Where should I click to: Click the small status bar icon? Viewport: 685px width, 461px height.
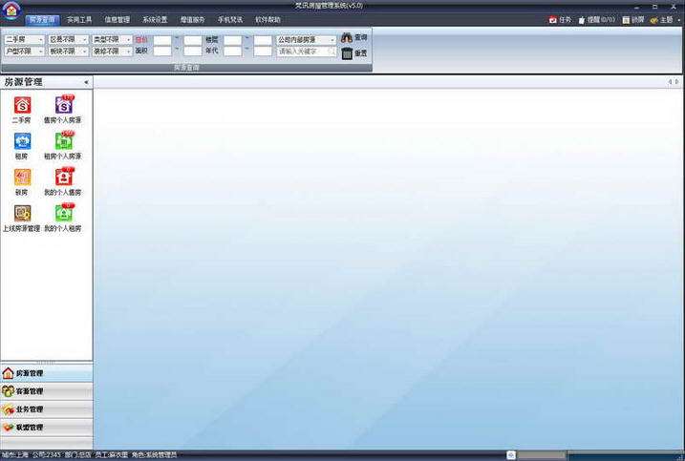pos(511,455)
